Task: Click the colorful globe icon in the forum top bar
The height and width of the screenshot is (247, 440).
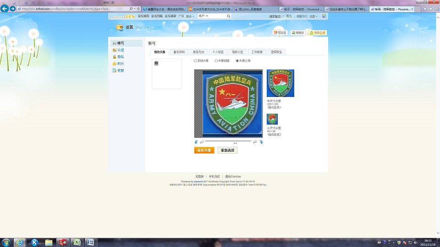Action: pos(324,16)
